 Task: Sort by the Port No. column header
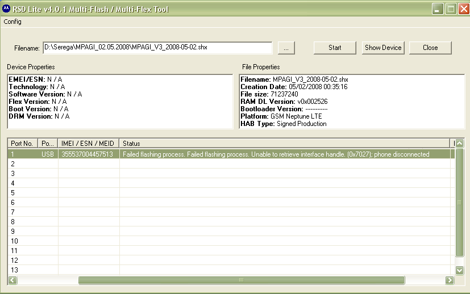click(23, 144)
